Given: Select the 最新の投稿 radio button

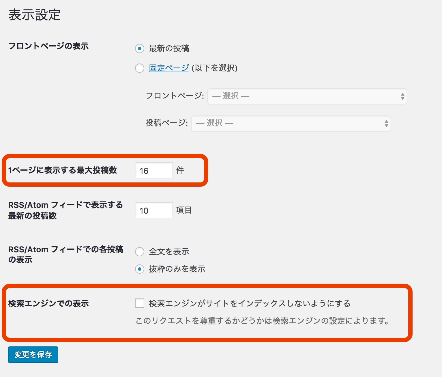Looking at the screenshot, I should 140,48.
